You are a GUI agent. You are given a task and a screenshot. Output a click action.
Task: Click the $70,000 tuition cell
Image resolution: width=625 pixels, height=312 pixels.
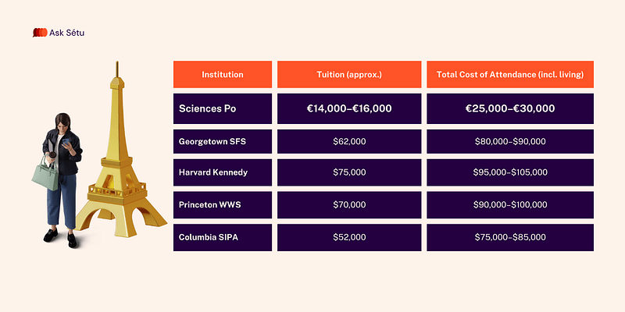pos(349,204)
